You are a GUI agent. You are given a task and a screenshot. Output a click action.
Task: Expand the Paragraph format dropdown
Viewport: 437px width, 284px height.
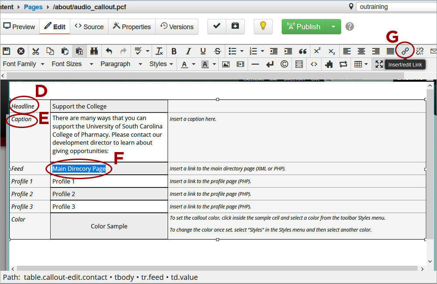[x=121, y=64]
